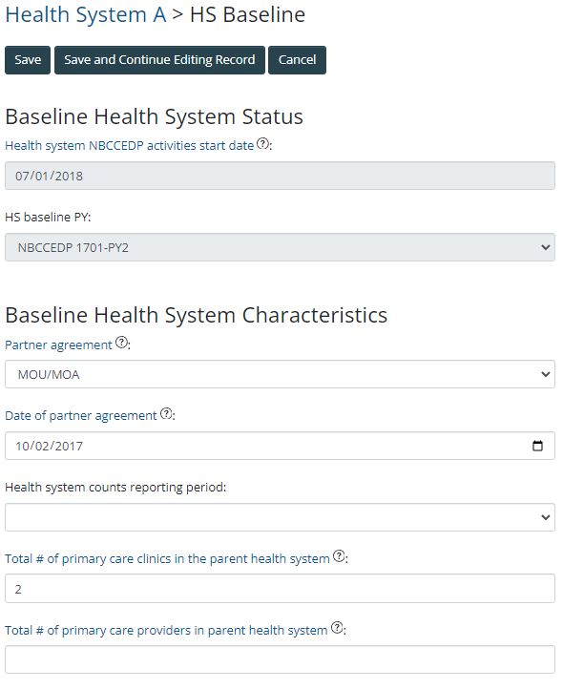Open the Partner agreement MOU/MOA dropdown
Viewport: 563px width, 689px height.
(x=280, y=374)
